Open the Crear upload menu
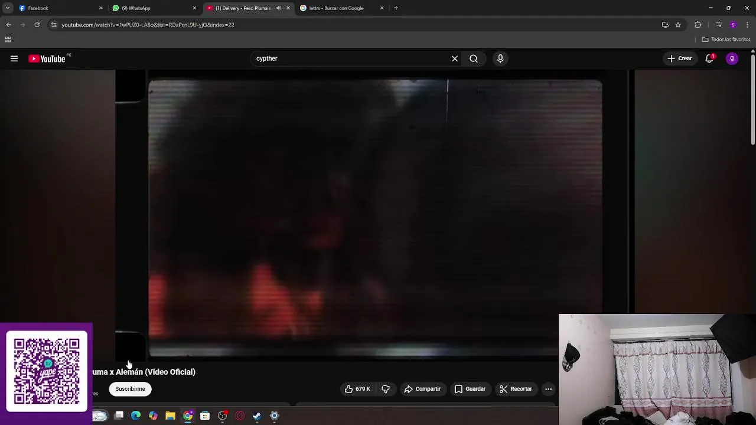Image resolution: width=756 pixels, height=425 pixels. tap(680, 58)
